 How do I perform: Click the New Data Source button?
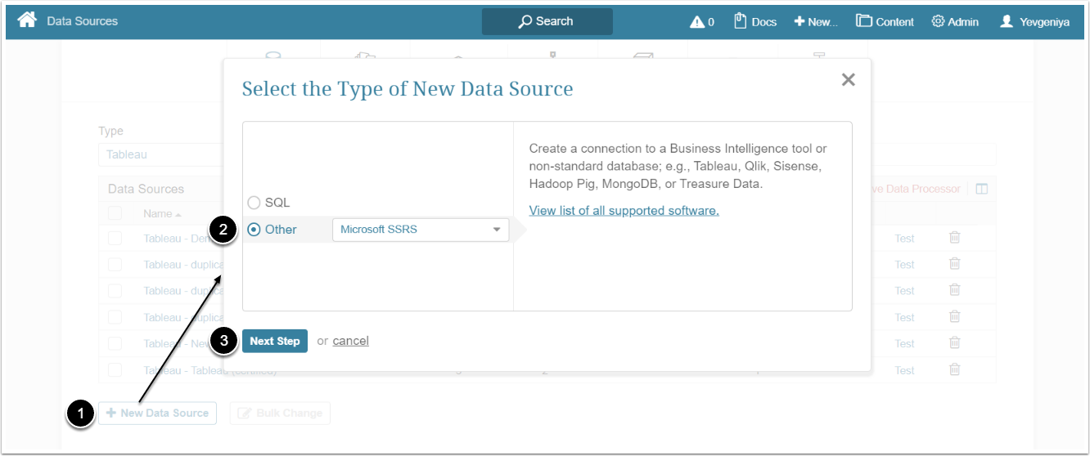click(x=157, y=414)
